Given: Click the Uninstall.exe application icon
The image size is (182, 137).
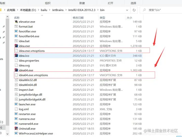Looking at the screenshot, I should 16,128.
